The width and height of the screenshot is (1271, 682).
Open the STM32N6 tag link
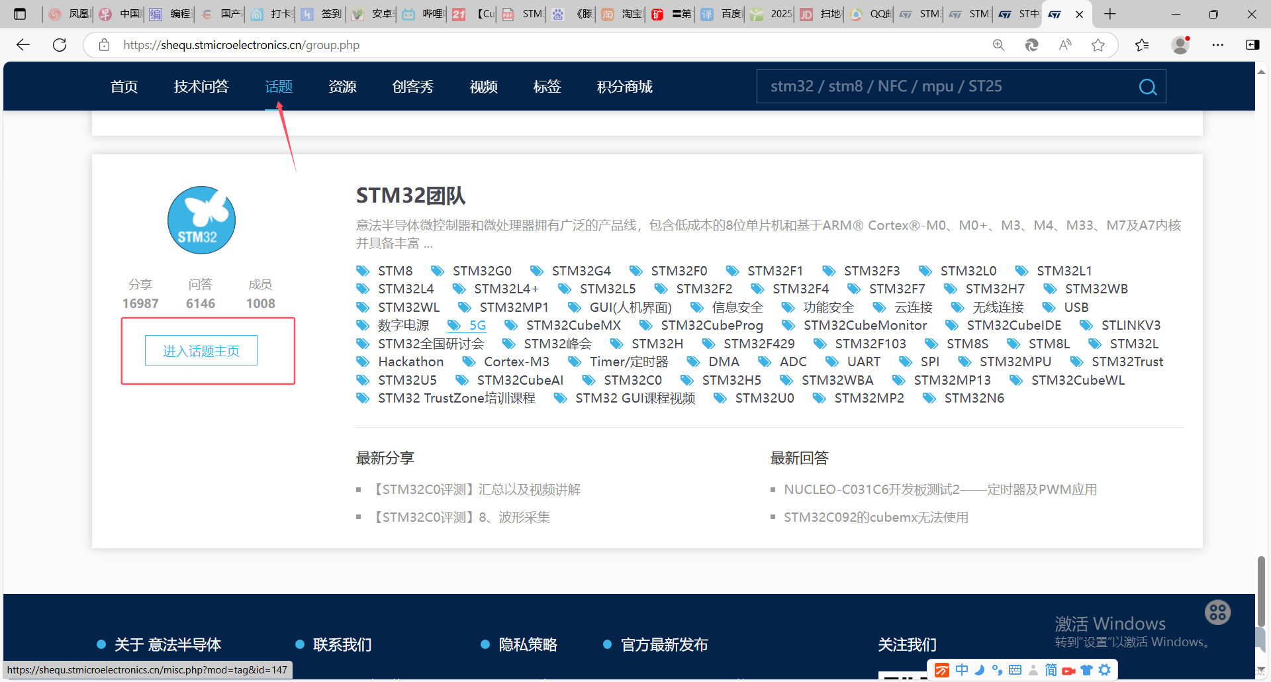(x=974, y=398)
